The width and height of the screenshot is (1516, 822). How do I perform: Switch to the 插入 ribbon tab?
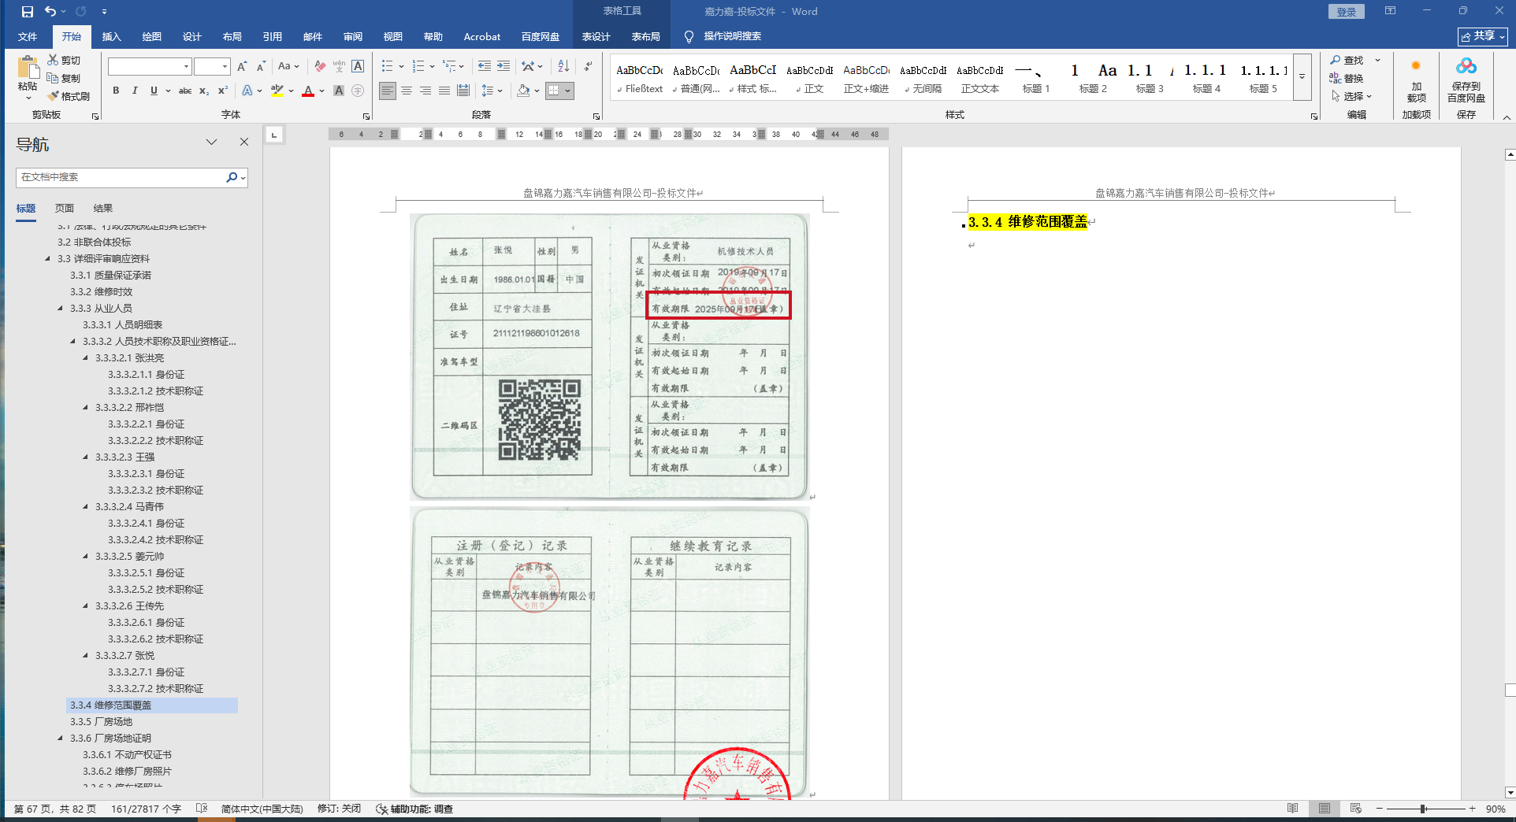(112, 36)
